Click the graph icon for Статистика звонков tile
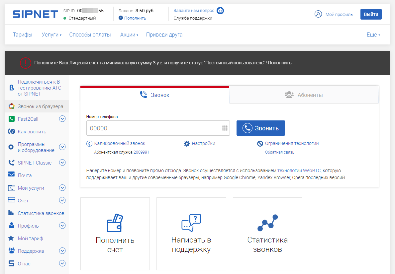The height and width of the screenshot is (274, 395). pos(267,223)
